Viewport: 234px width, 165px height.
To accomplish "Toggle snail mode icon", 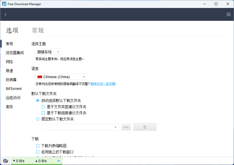I will [x=5, y=161].
